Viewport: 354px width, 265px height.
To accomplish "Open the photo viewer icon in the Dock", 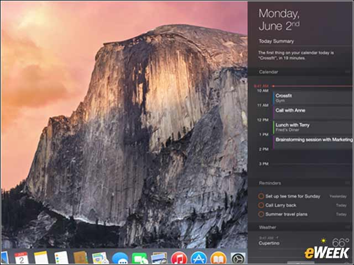I will click(159, 258).
